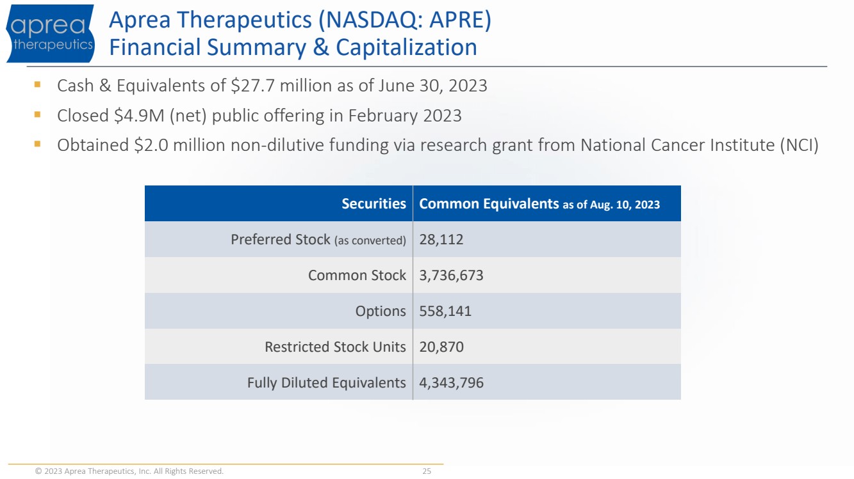The width and height of the screenshot is (854, 479).
Task: Select the value 28,112
Action: tap(441, 240)
